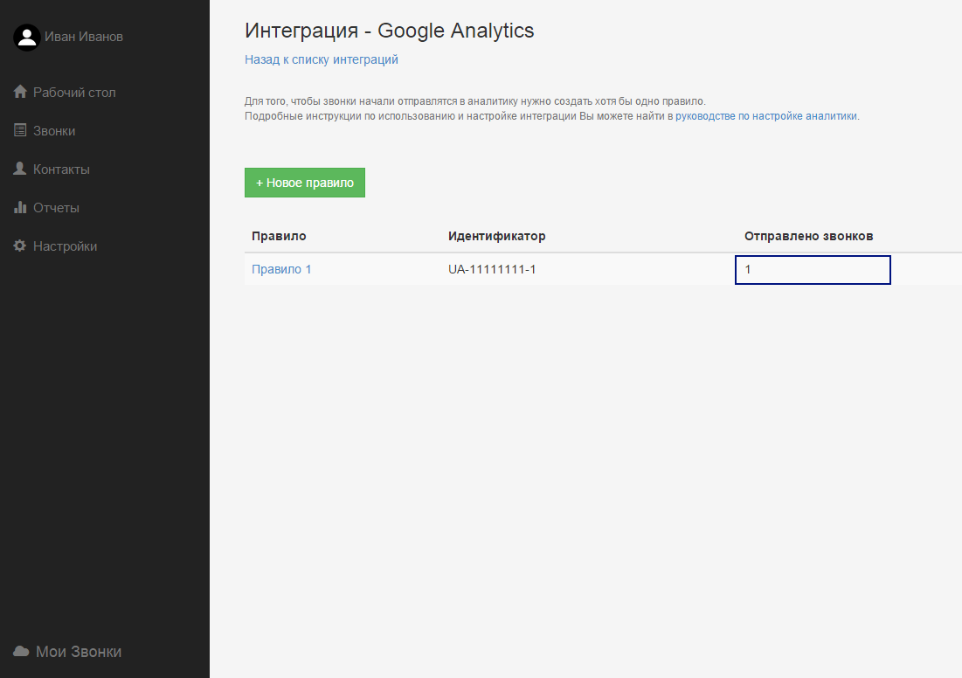Viewport: 962px width, 678px height.
Task: Click the gear icon beside Настройки
Action: click(19, 246)
